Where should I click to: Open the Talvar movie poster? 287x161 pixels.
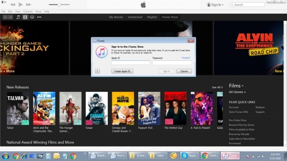(x=18, y=109)
